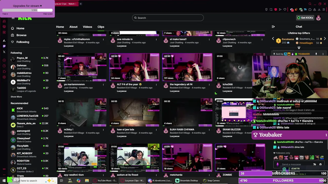Click the pin icon on pinned chat message
The height and width of the screenshot is (184, 328).
tap(316, 54)
